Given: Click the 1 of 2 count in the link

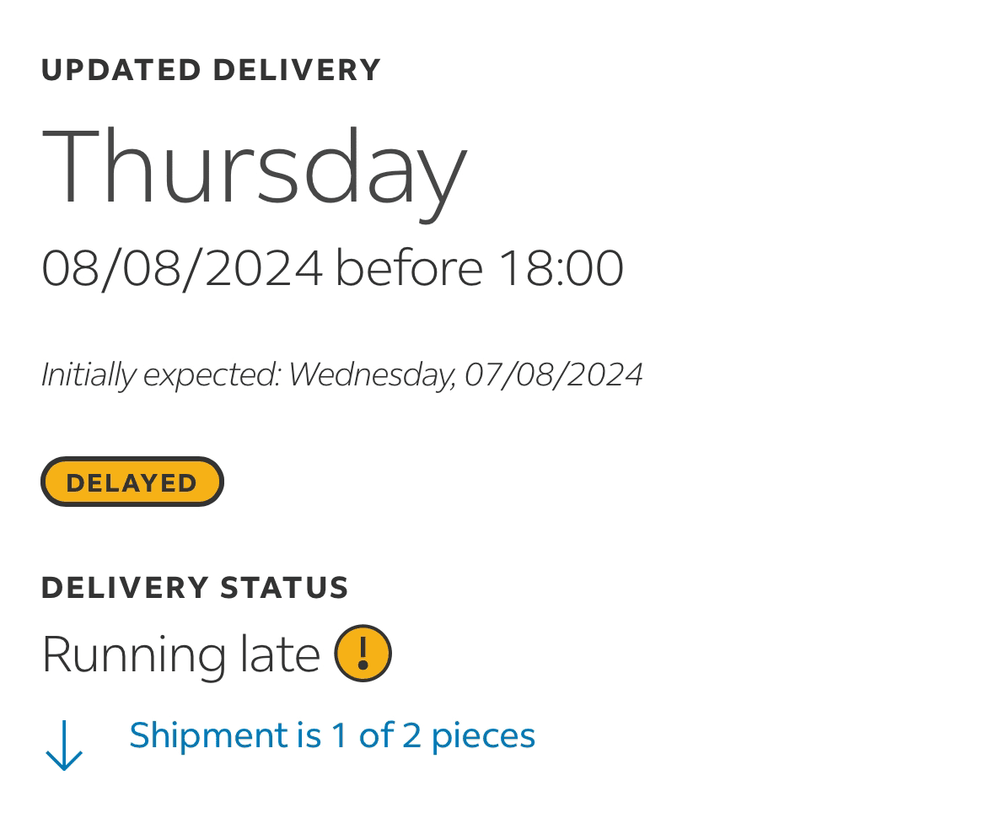Looking at the screenshot, I should coord(377,735).
